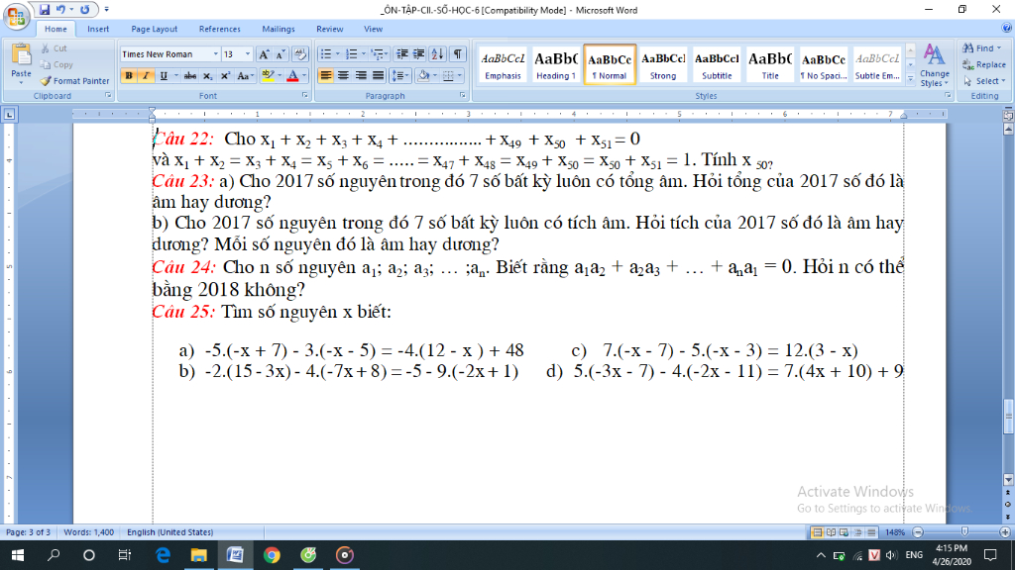1015x570 pixels.
Task: Redo the last action
Action: coord(85,10)
